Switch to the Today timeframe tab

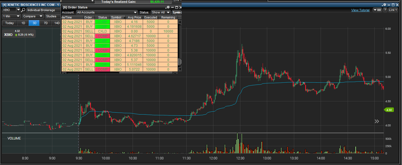tap(9, 23)
